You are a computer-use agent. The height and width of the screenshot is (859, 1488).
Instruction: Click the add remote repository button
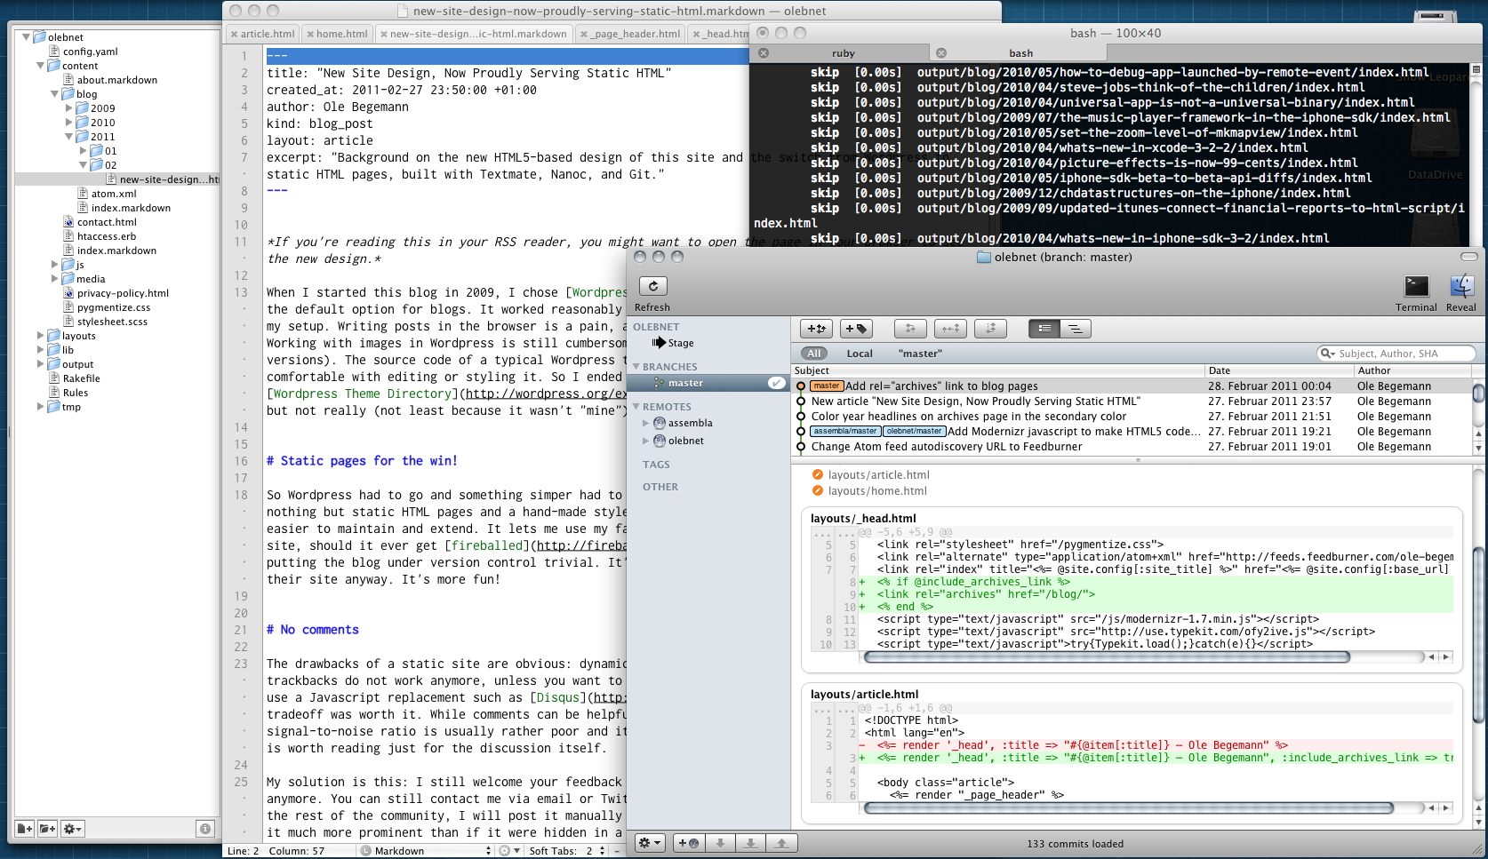(687, 843)
